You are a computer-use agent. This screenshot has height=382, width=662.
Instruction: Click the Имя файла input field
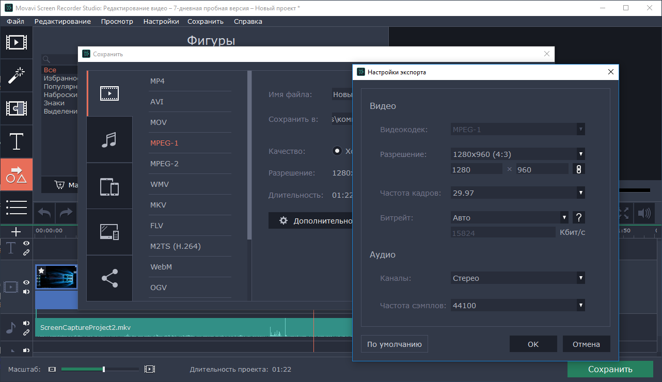[342, 94]
